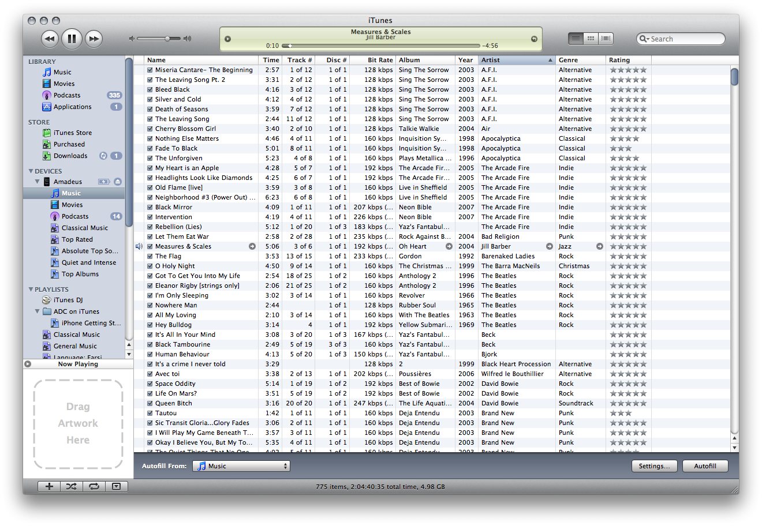Click the sidebar scroll down arrow

[x=129, y=354]
